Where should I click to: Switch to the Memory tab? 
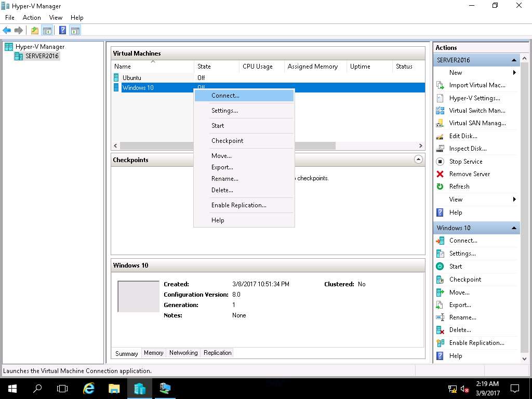(154, 353)
